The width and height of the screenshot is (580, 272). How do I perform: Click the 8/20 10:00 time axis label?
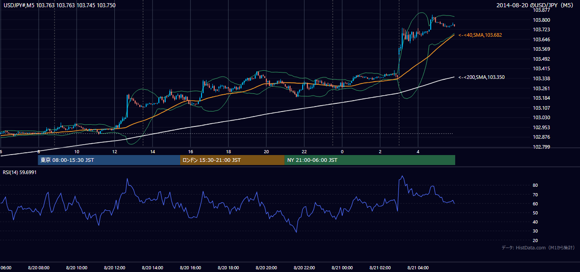[x=77, y=268]
